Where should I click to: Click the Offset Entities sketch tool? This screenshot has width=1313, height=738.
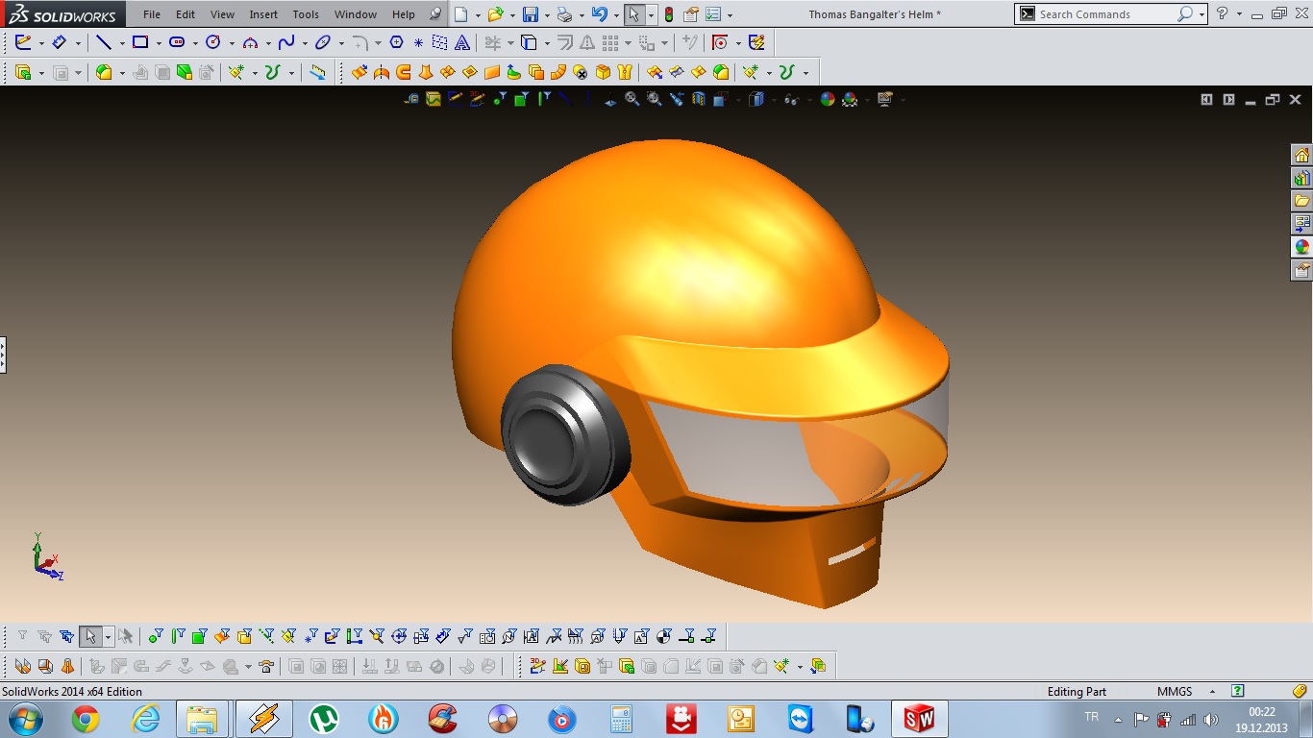pyautogui.click(x=564, y=42)
